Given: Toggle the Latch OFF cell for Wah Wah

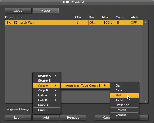Looking at the screenshot, I should pos(136,23).
